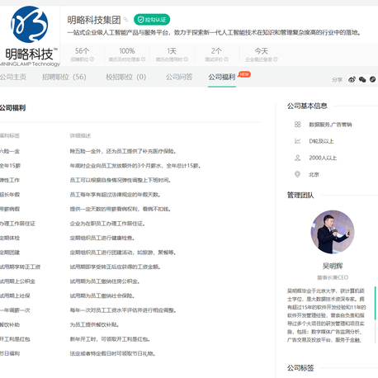This screenshot has height=378, width=378.
Task: Click the 100% resume rate value
Action: 127,51
